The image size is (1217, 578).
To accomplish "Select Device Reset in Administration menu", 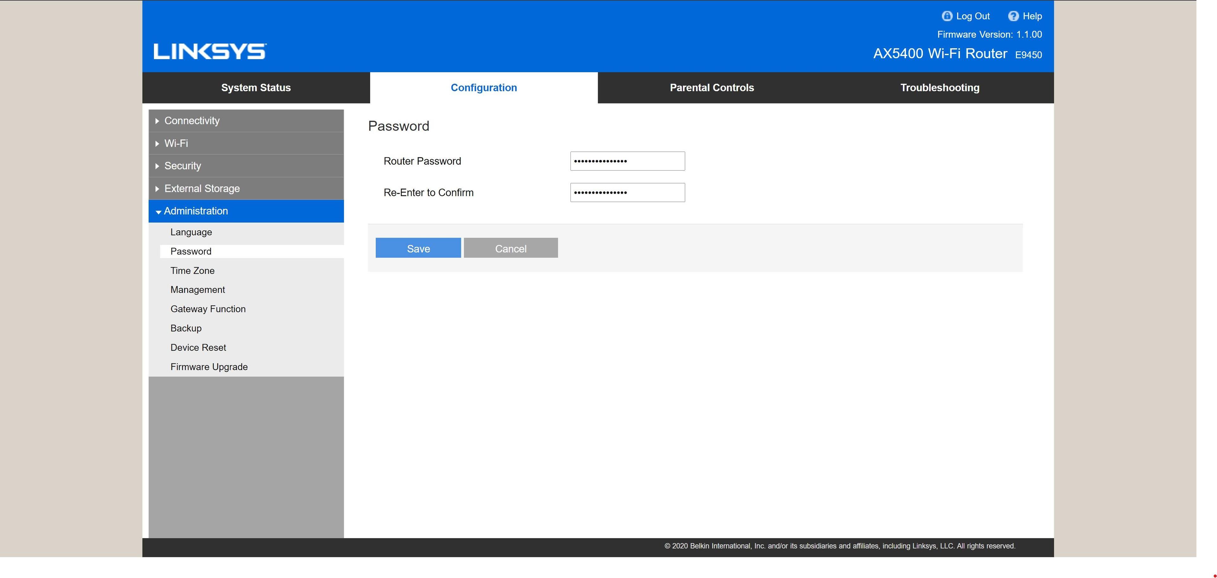I will coord(198,348).
